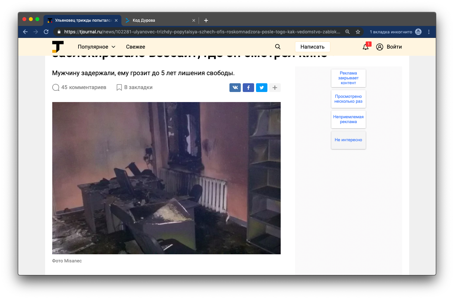Choose Не интересно option

click(x=349, y=140)
